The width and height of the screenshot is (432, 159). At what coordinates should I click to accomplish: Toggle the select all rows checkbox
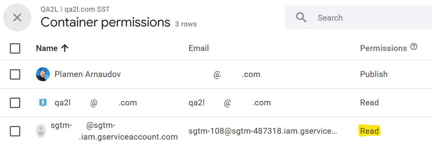[x=15, y=48]
